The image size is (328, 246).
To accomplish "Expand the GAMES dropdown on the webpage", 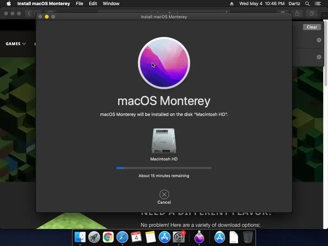I will point(16,44).
